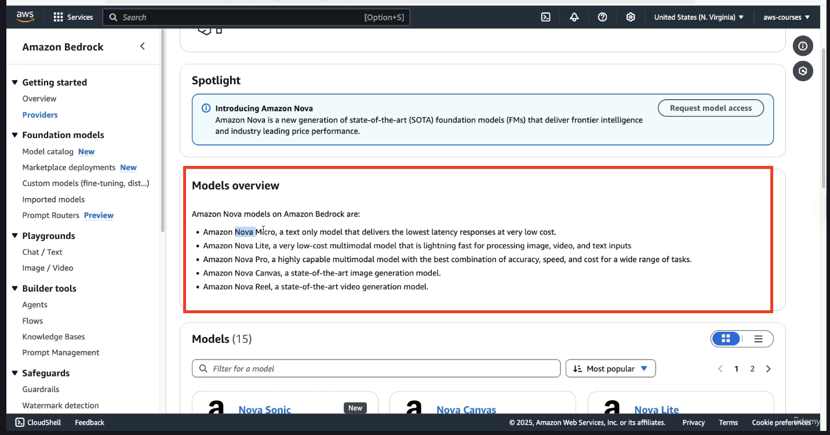This screenshot has height=435, width=830.
Task: Click the CloudShell button in footer
Action: tap(38, 422)
